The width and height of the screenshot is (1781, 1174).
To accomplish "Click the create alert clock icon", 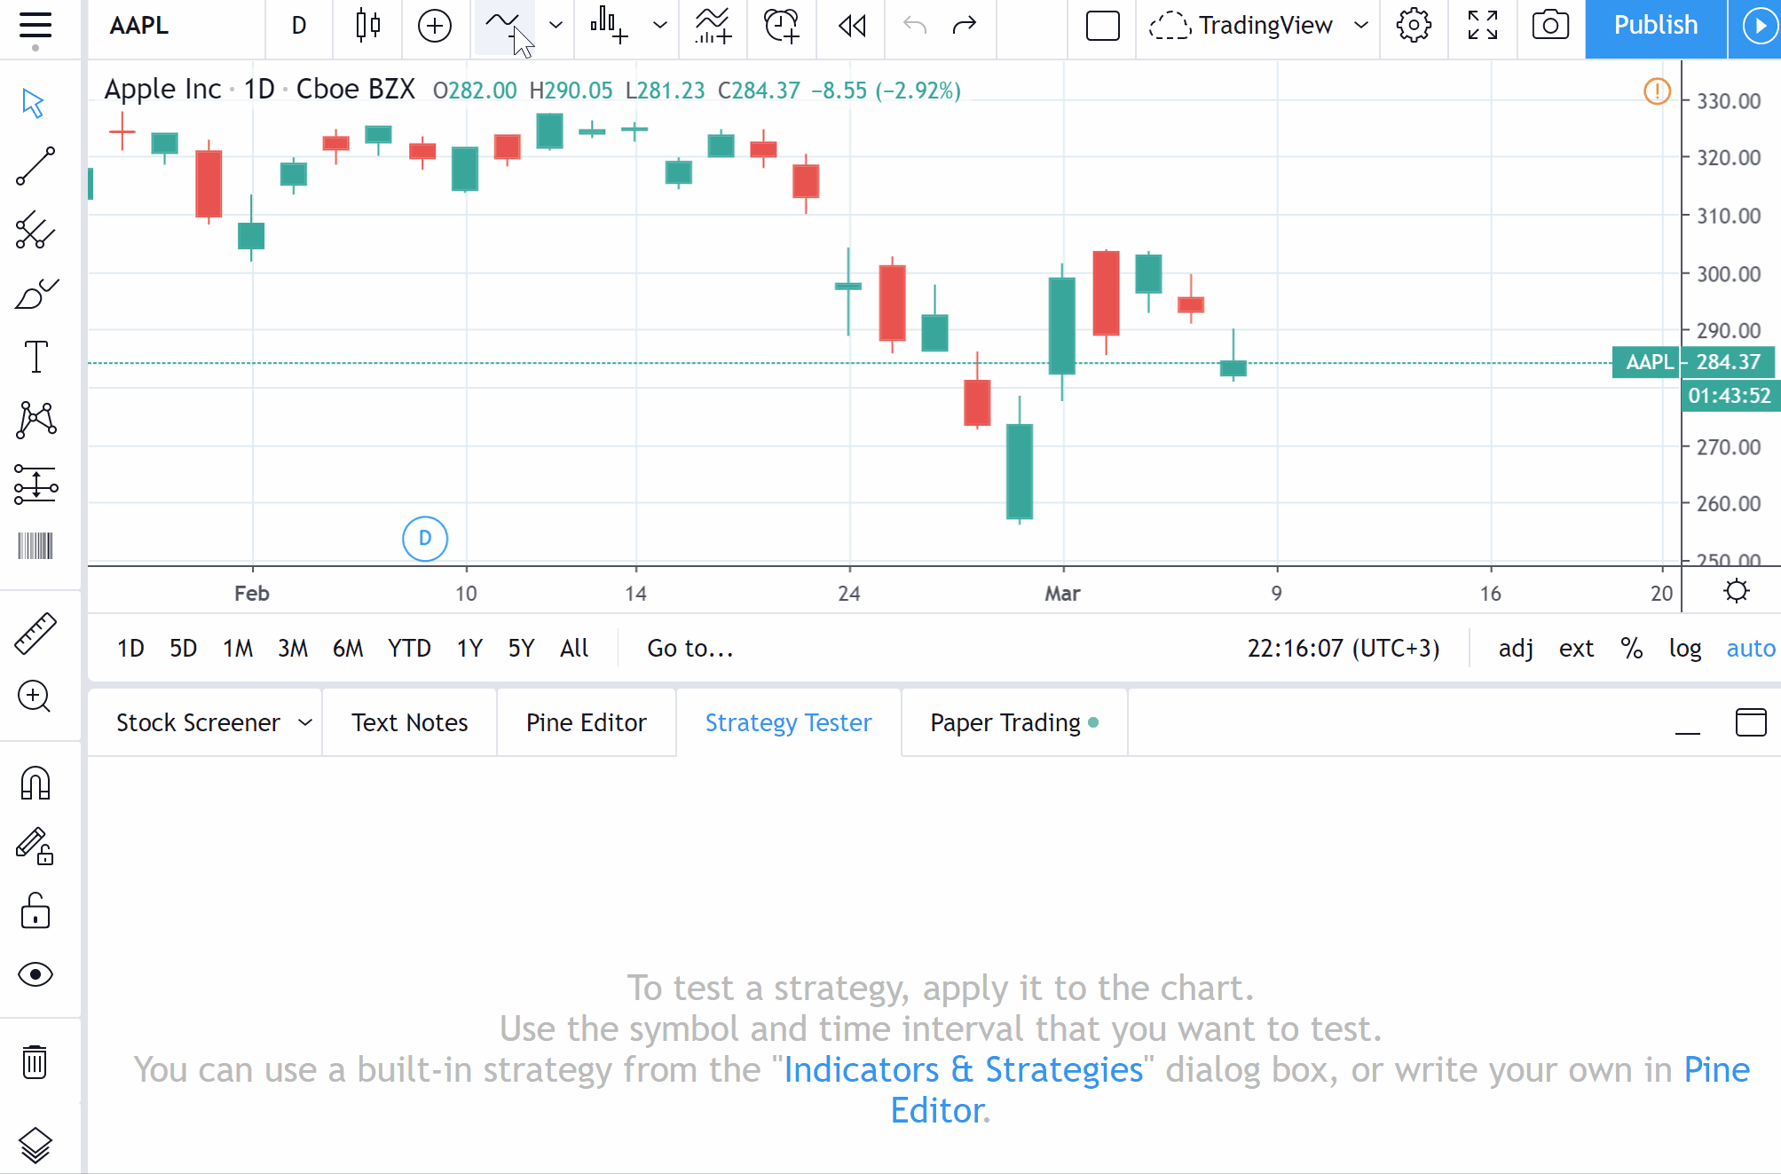I will coord(781,26).
